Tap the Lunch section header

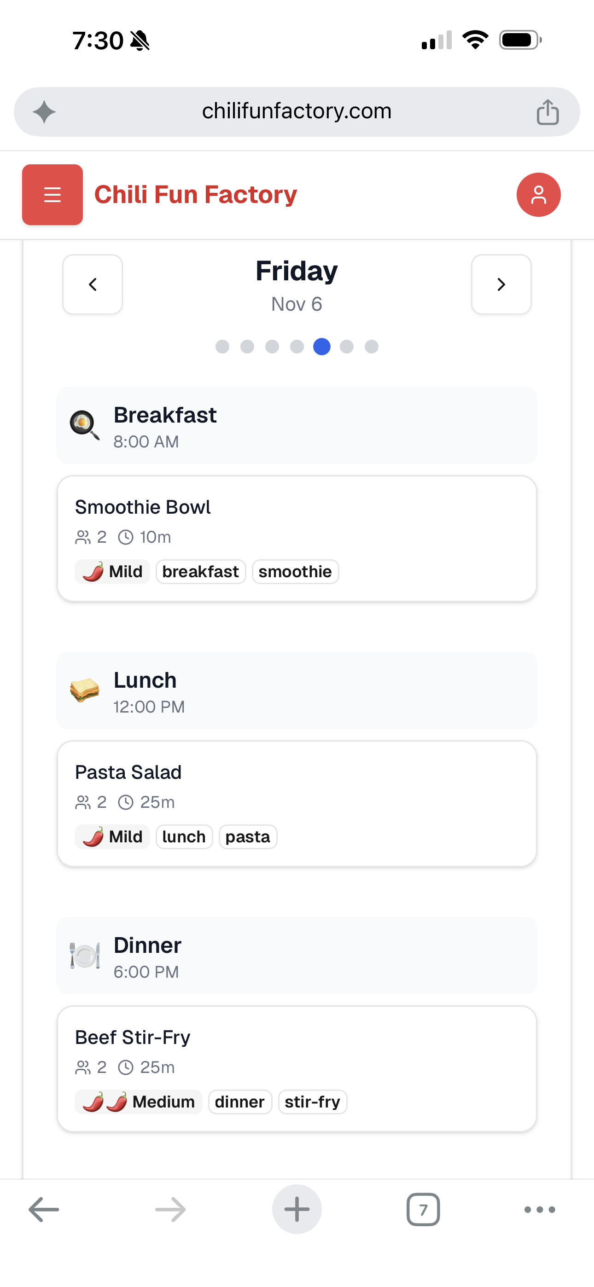point(297,690)
